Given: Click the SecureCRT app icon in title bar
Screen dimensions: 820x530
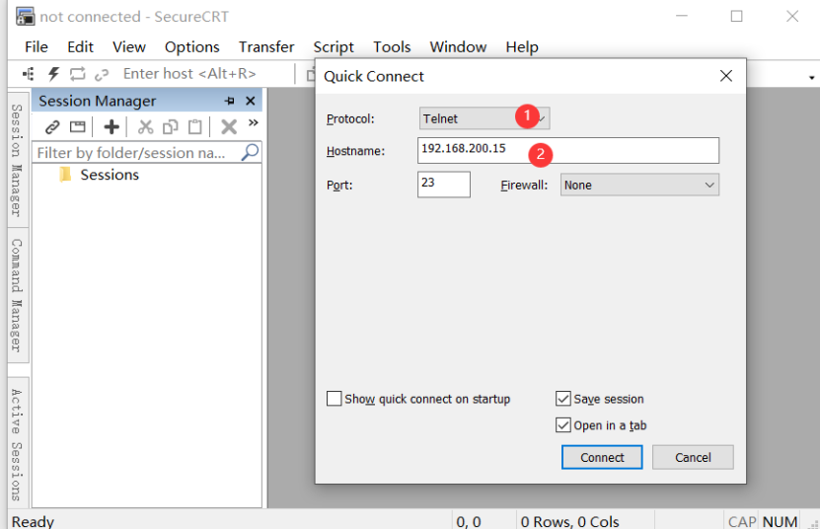Looking at the screenshot, I should click(x=25, y=16).
